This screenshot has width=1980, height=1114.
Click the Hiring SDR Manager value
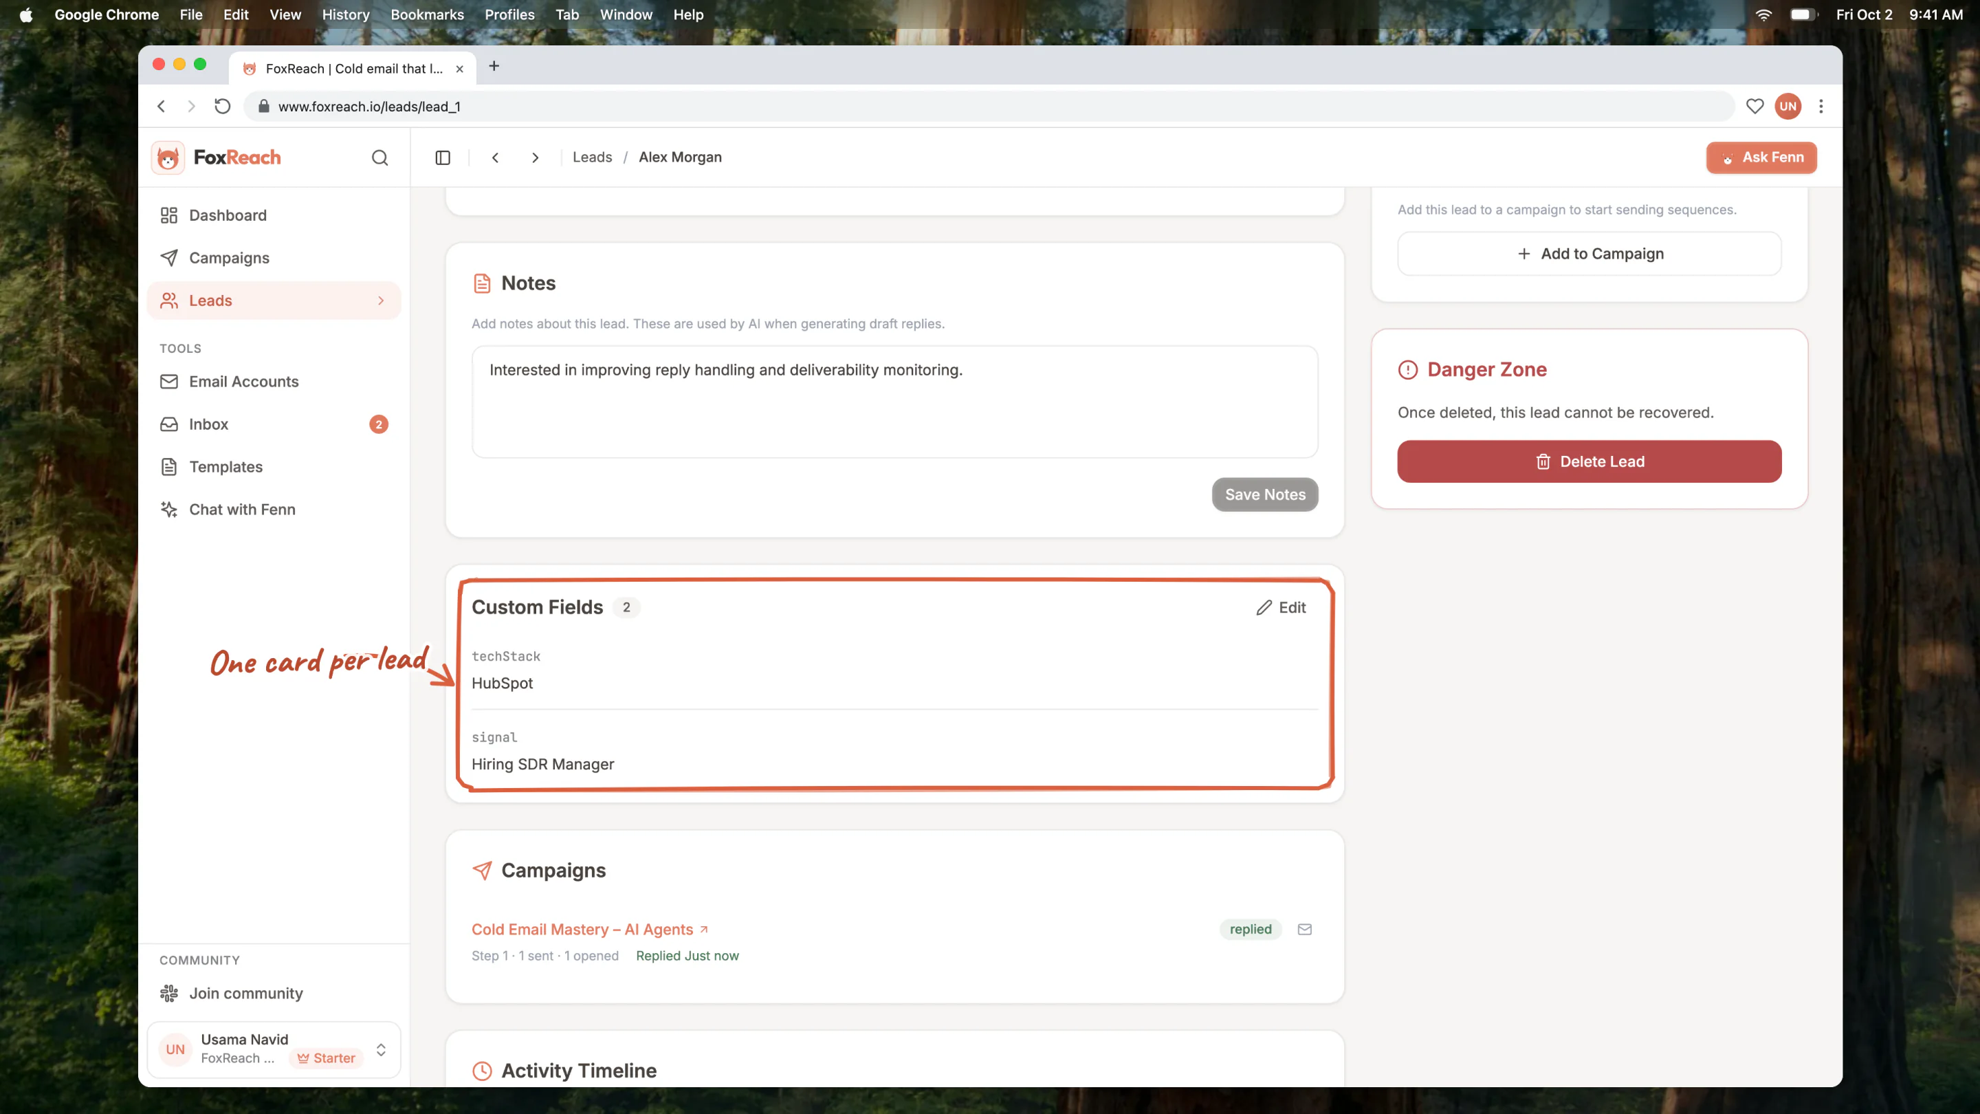tap(542, 764)
